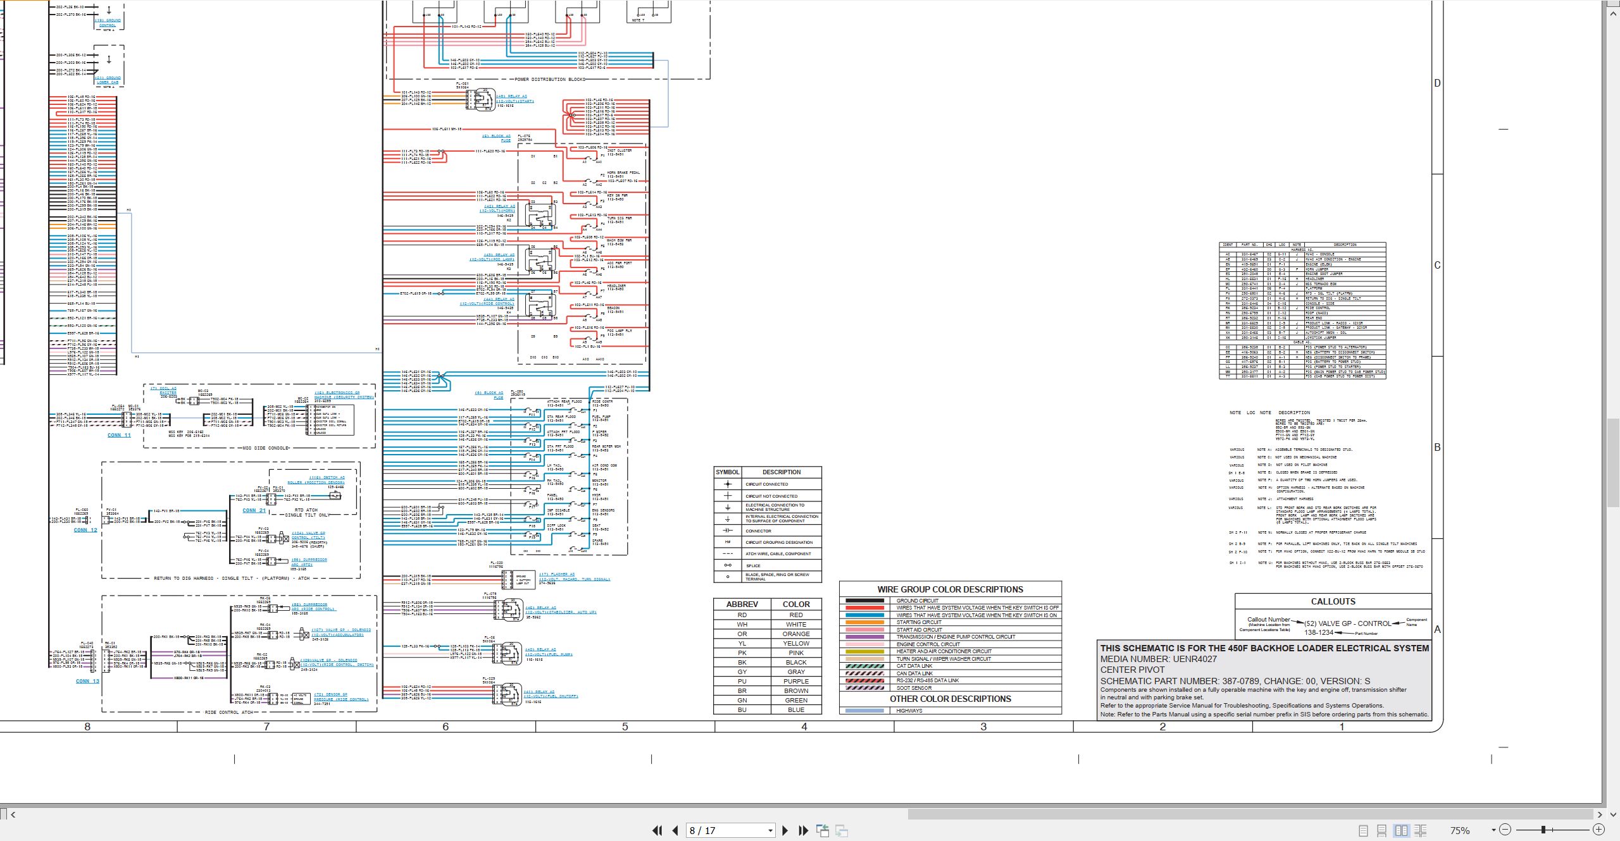Switch to single page view

1364,830
